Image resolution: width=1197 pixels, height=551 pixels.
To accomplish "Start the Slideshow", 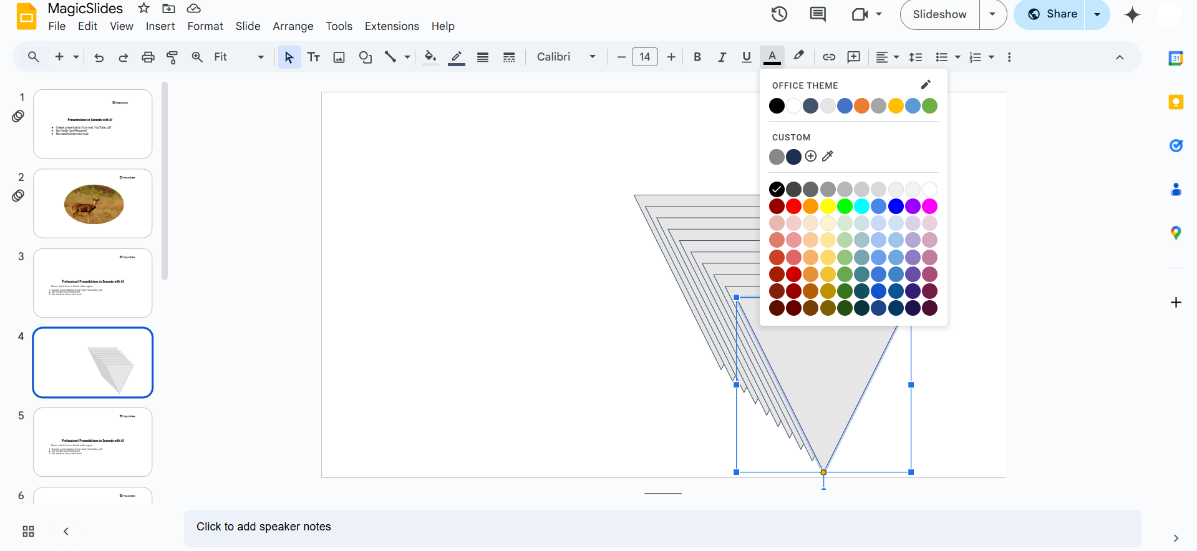I will pyautogui.click(x=939, y=14).
